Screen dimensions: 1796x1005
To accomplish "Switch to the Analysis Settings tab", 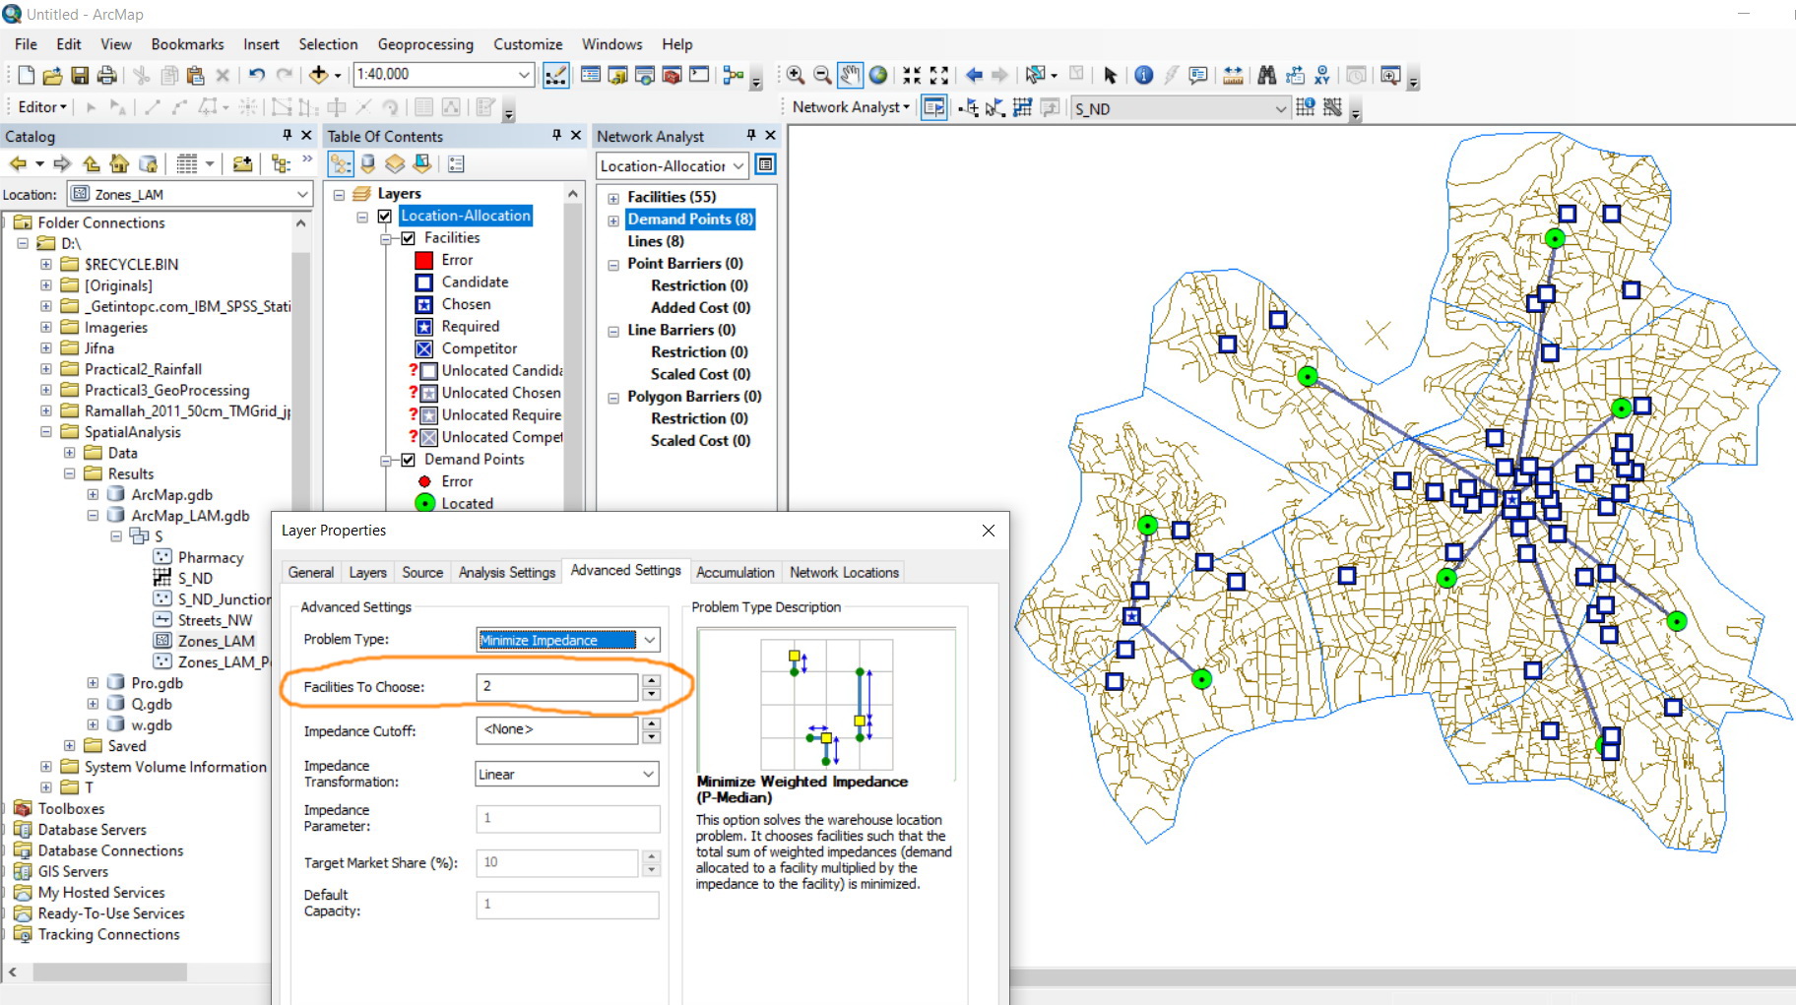I will (x=506, y=572).
